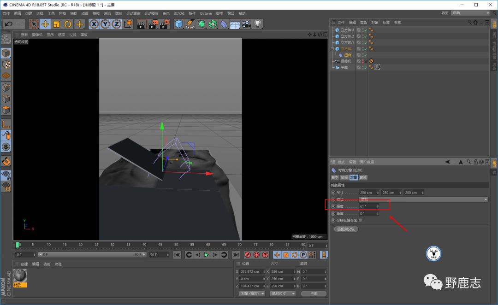Click the 应用 button in coordinates panel
The height and width of the screenshot is (305, 498).
coord(314,293)
